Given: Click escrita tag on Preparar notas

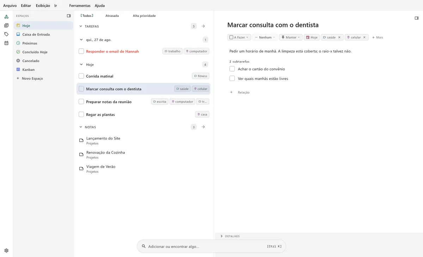Looking at the screenshot, I should 160,102.
